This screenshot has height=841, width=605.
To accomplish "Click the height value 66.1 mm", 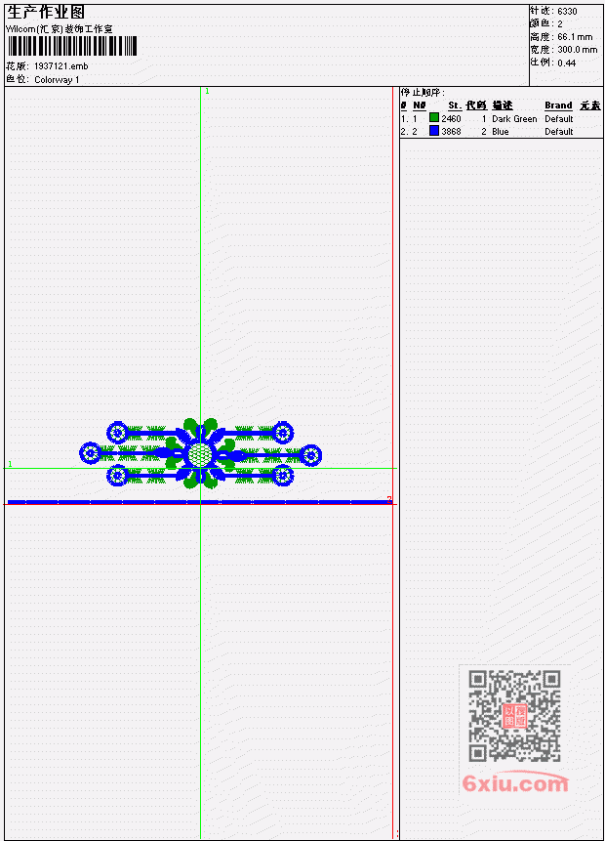I will [x=575, y=36].
